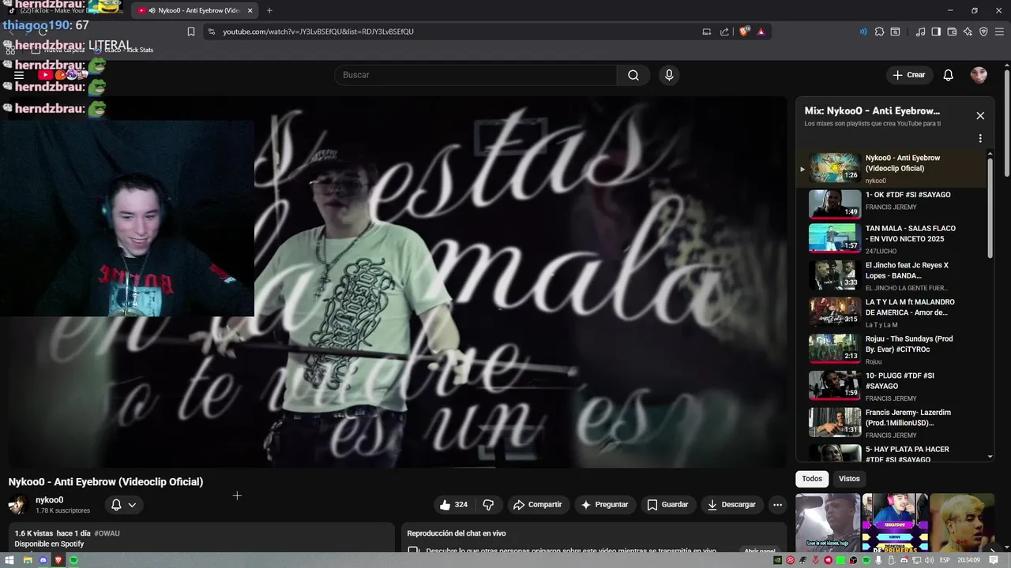The width and height of the screenshot is (1011, 568).
Task: Click the Nykoo0 - Anti Eyebrow video title
Action: point(106,482)
